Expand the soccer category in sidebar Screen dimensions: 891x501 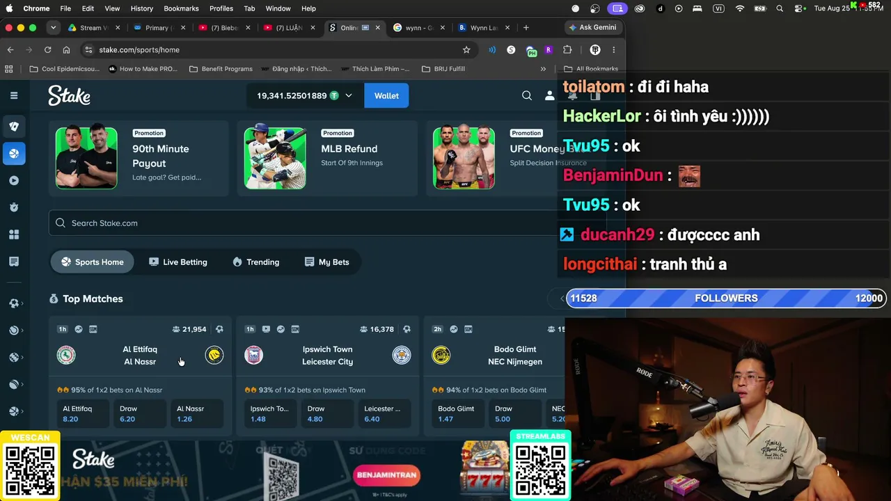[x=15, y=303]
